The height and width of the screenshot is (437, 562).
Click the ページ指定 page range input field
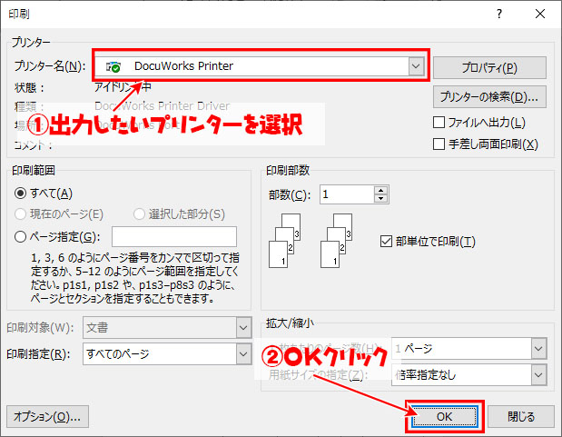(x=174, y=236)
